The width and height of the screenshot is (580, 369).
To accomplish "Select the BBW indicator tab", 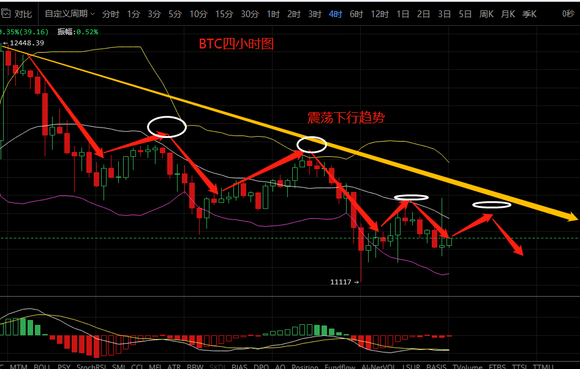I will [x=195, y=367].
